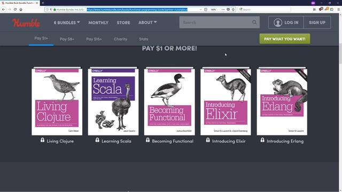
Task: Go back with the browser back arrow
Action: [4, 10]
